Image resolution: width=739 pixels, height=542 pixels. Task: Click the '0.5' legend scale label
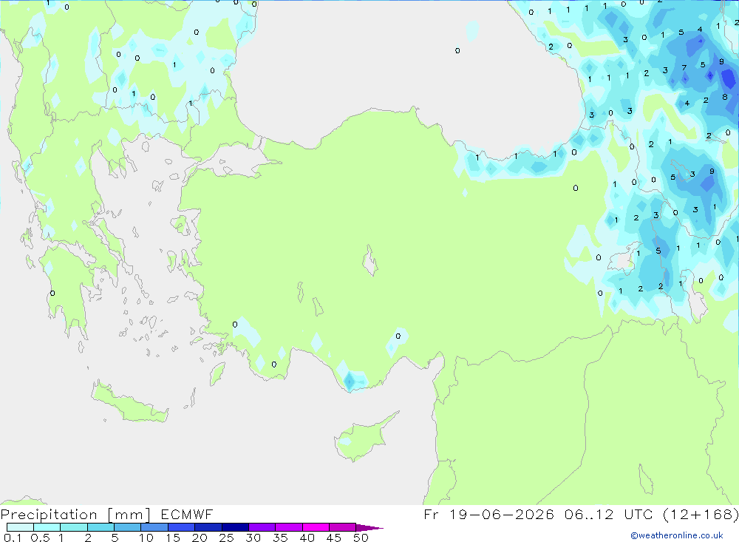point(40,538)
